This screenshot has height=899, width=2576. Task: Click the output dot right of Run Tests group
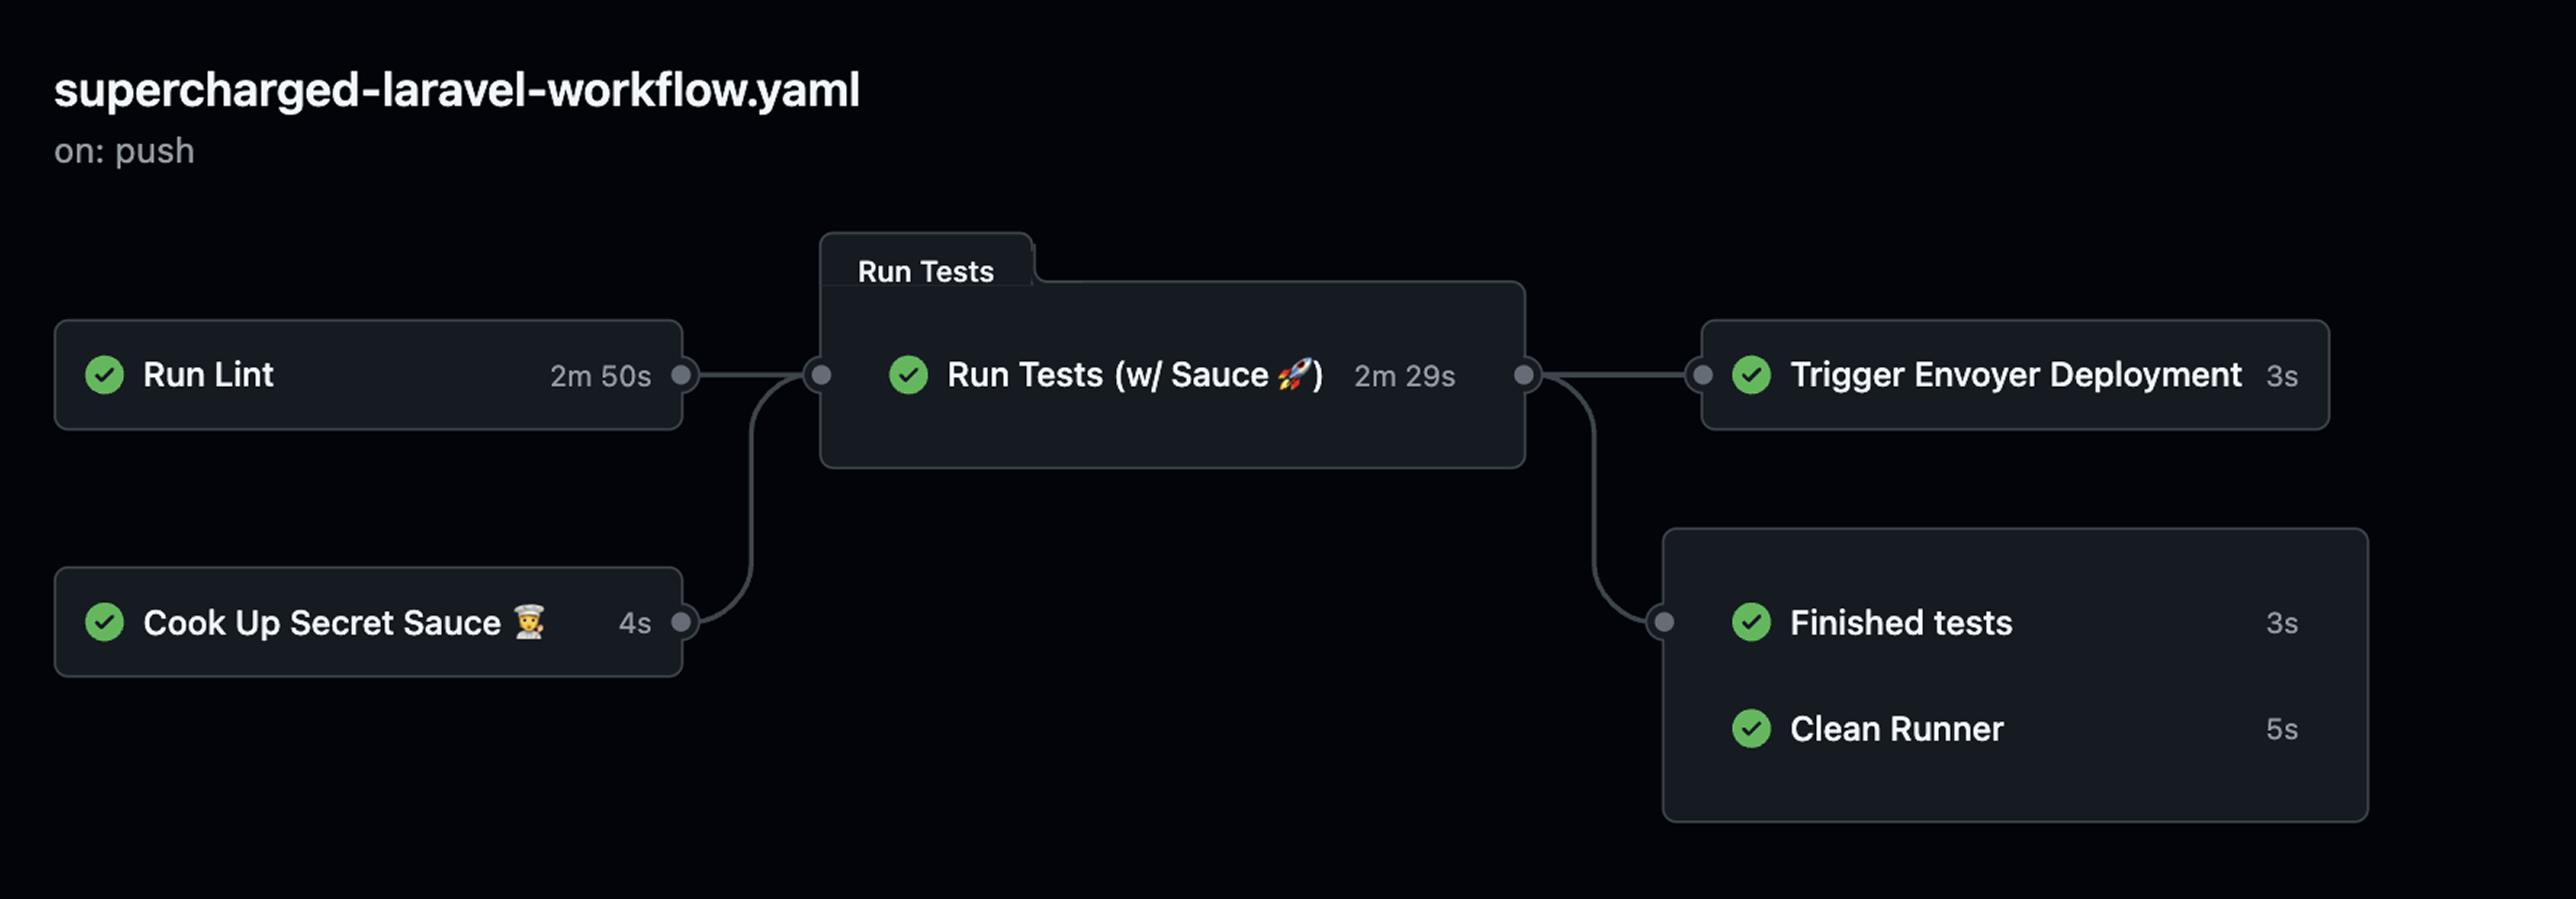(x=1524, y=373)
